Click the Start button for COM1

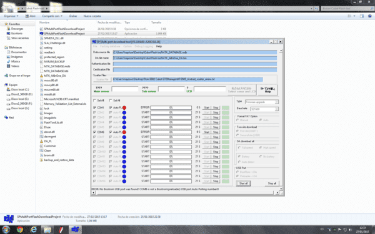click(x=207, y=108)
